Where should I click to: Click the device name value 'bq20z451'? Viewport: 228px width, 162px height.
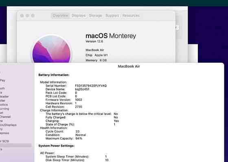click(82, 89)
